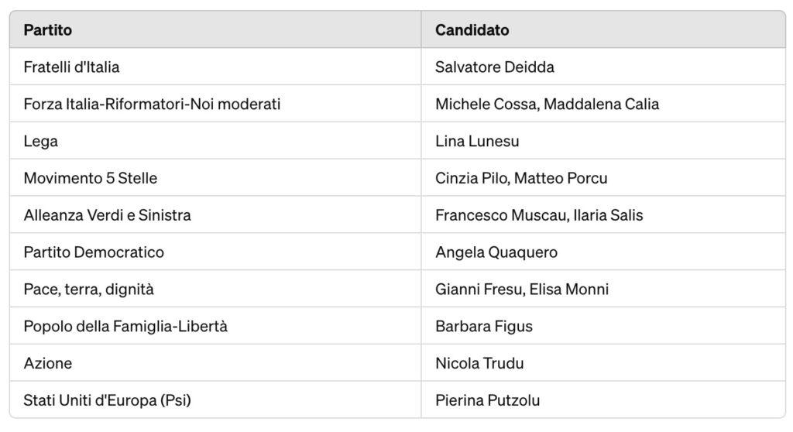Click on Angela Quaquero
Image resolution: width=793 pixels, height=432 pixels.
pos(496,252)
